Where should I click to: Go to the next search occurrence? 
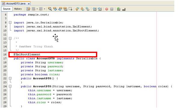60,9
